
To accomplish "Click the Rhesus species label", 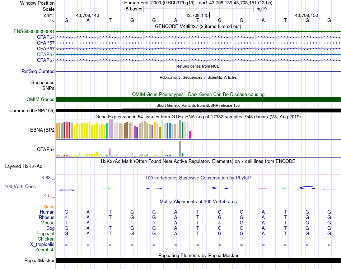I will [x=47, y=218].
